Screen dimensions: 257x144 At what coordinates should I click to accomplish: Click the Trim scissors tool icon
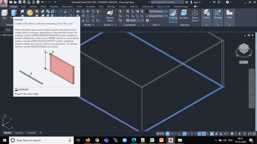point(98,12)
